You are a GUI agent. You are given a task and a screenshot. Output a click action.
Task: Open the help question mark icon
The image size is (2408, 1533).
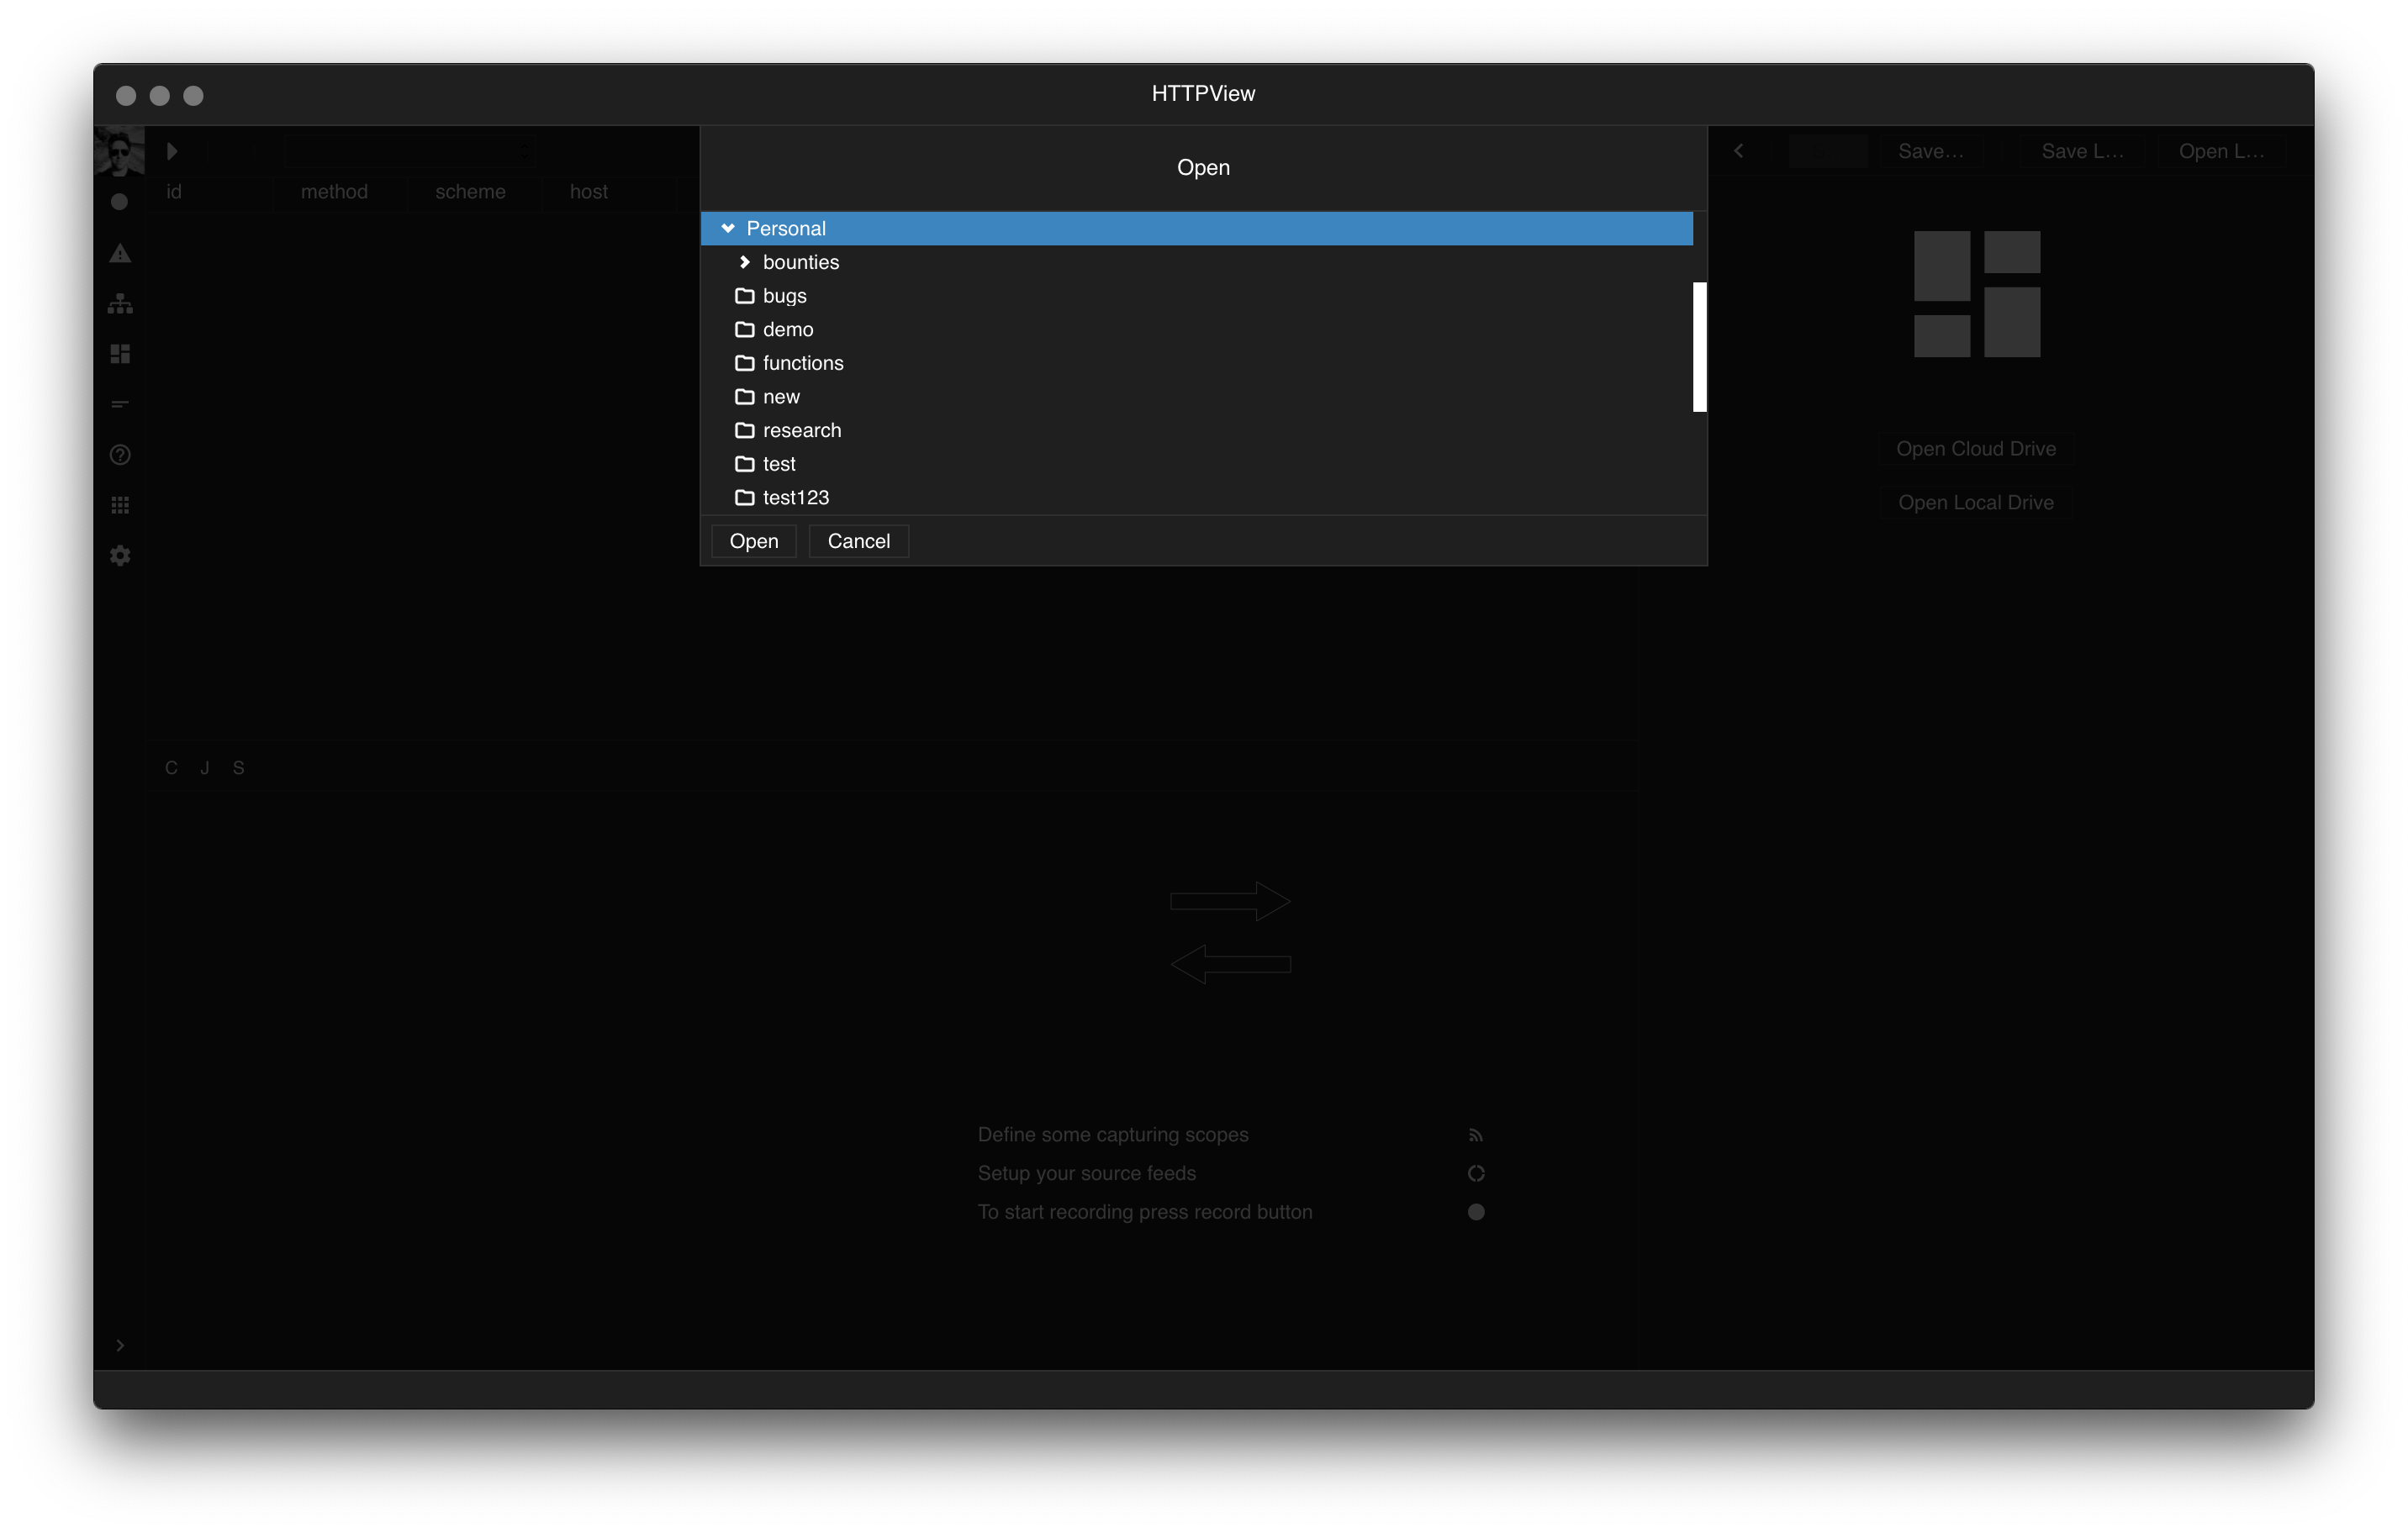pyautogui.click(x=120, y=455)
